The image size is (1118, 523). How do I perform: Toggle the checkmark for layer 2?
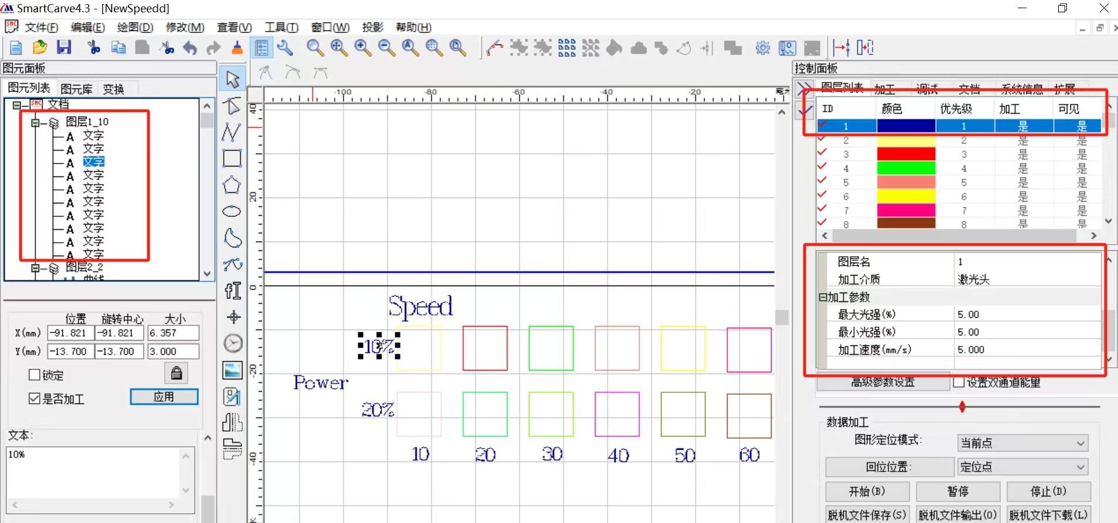point(822,138)
